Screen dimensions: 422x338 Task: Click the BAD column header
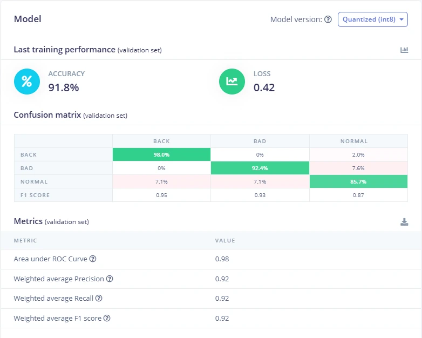pyautogui.click(x=260, y=141)
